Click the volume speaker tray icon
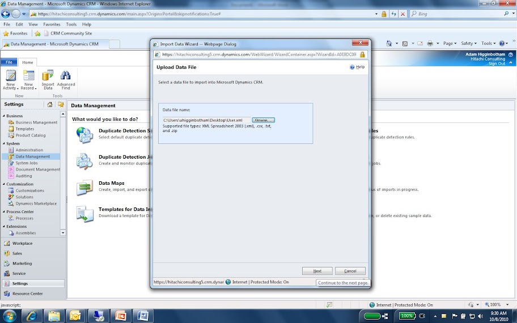 pyautogui.click(x=480, y=316)
